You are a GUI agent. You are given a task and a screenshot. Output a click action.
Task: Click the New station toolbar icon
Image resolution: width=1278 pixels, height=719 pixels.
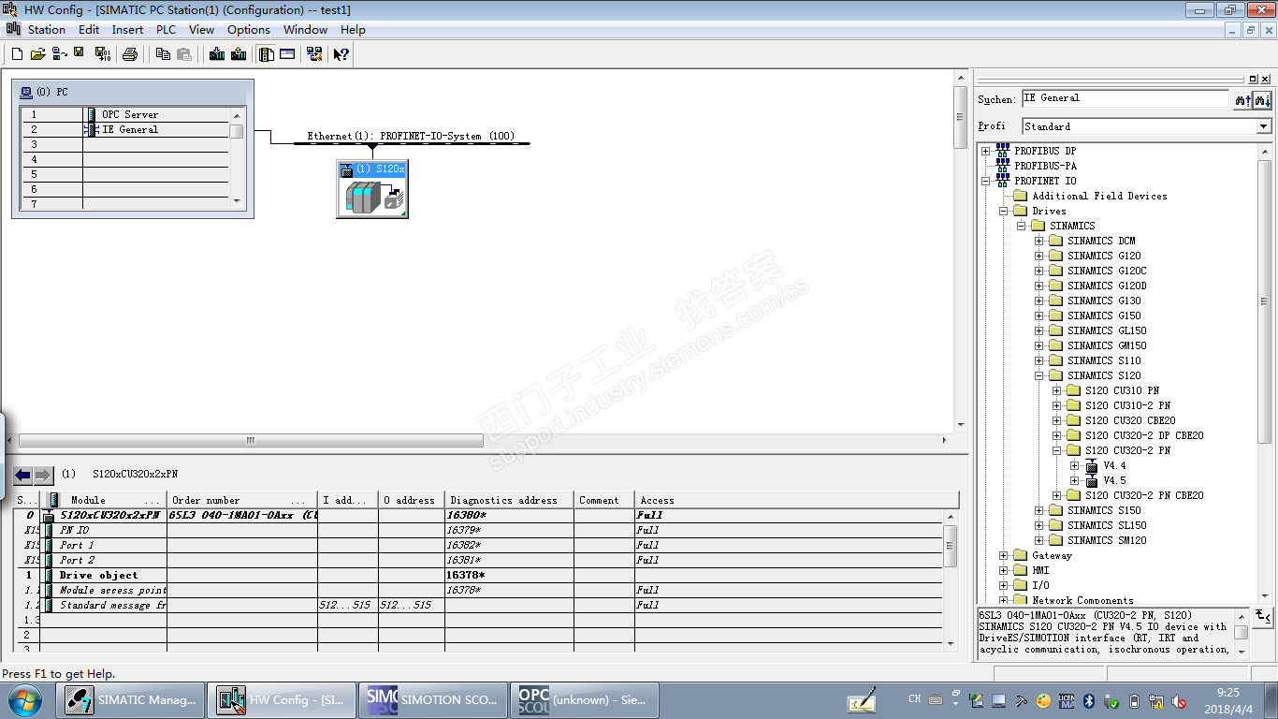click(17, 54)
